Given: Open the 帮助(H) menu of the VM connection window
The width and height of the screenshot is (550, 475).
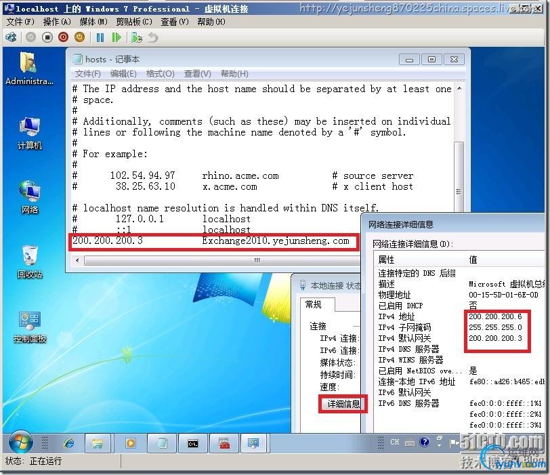Looking at the screenshot, I should [x=211, y=22].
